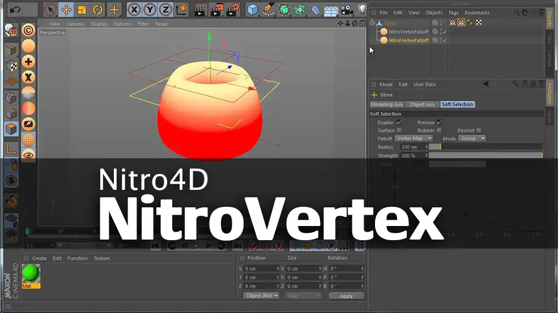Click the orange plus plugin icon
Image resolution: width=558 pixels, height=313 pixels.
pos(28,62)
